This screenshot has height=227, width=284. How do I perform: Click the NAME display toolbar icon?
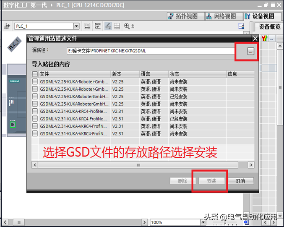98,26
